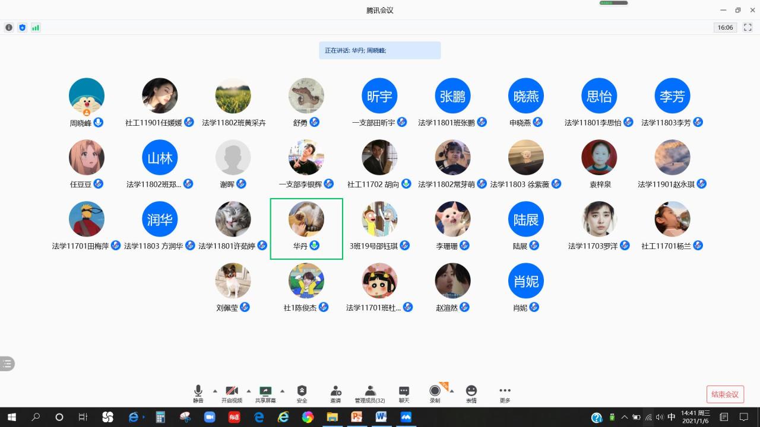760x427 pixels.
Task: Open the 表情 emoji reactions
Action: coord(471,393)
